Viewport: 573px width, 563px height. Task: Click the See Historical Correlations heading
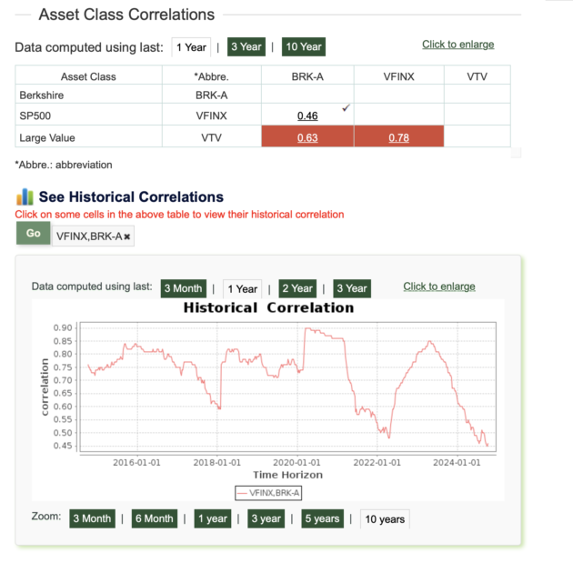coord(131,197)
